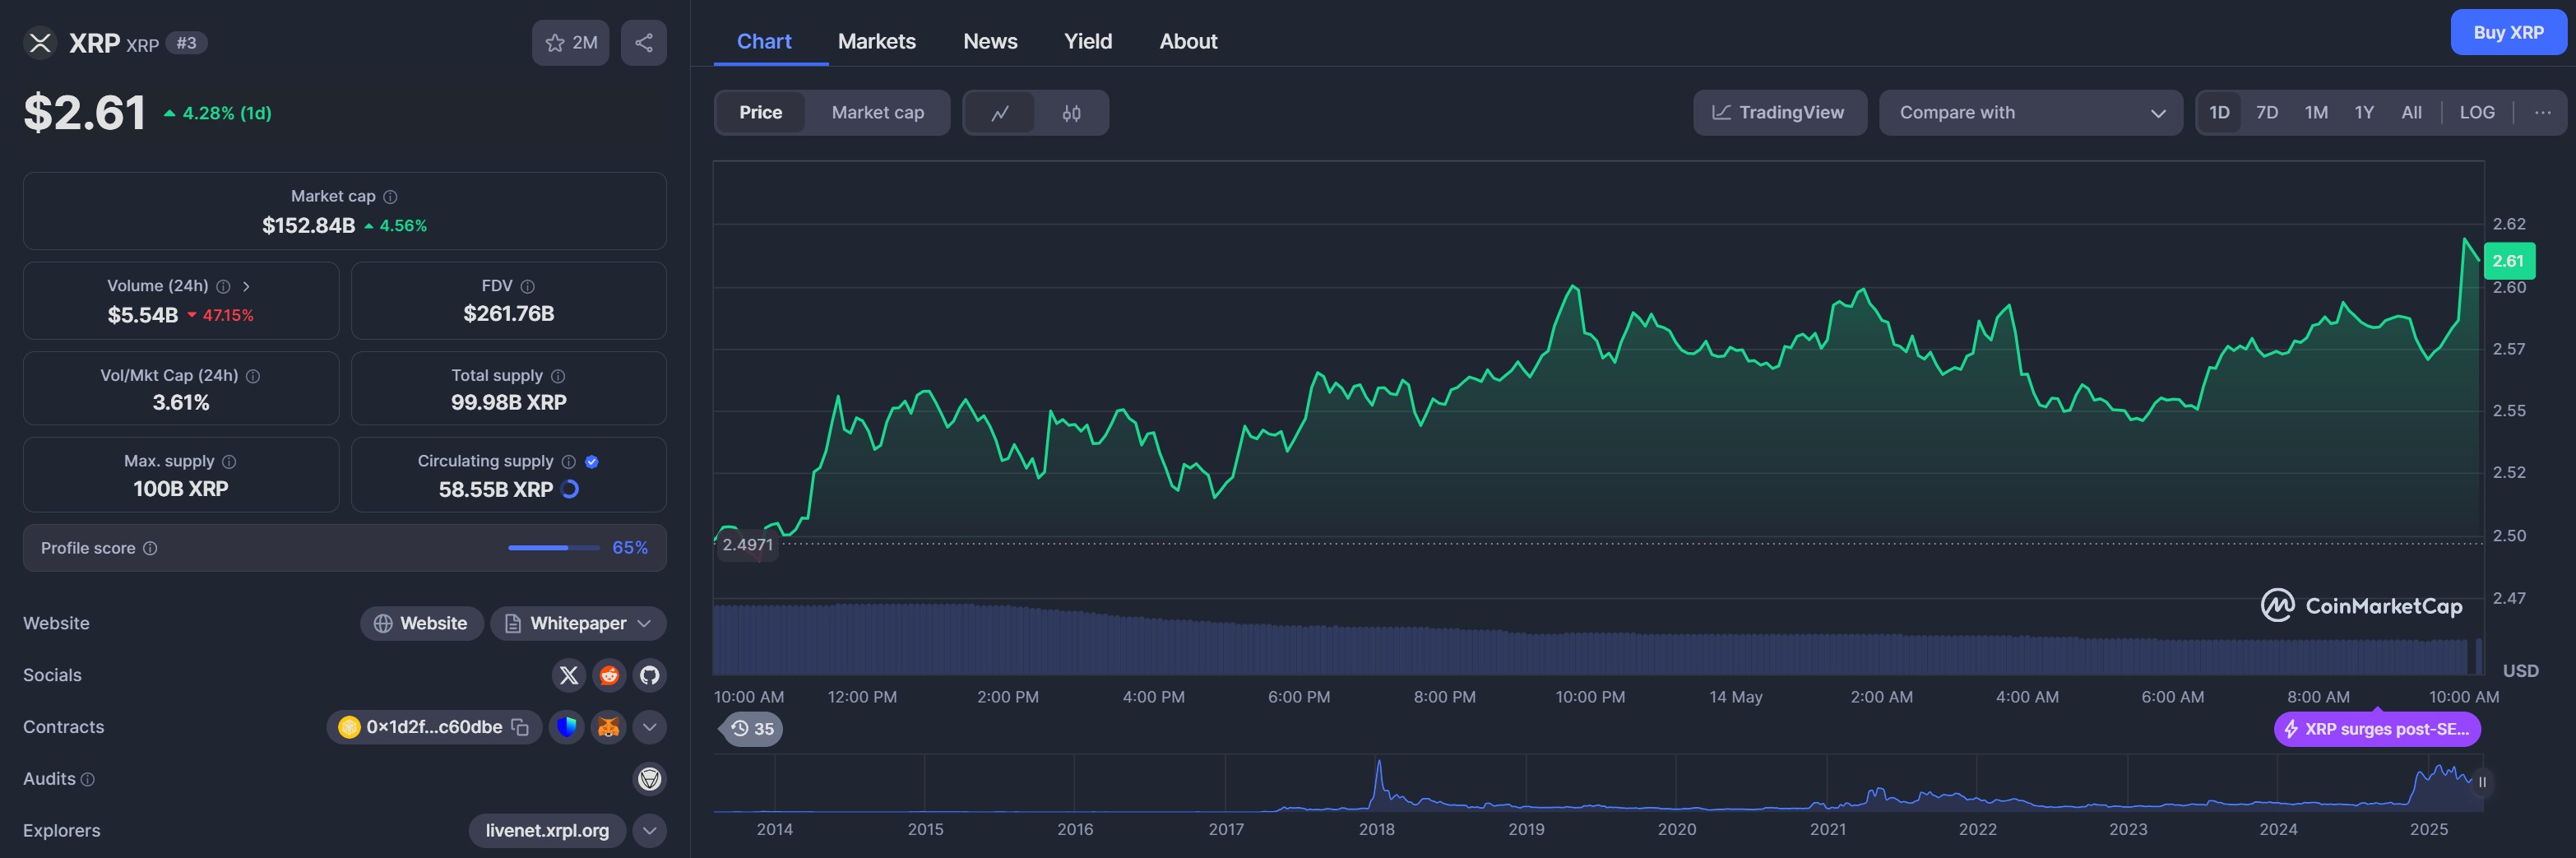
Task: Open 'XRP surges post-SE...' news tag
Action: (2377, 729)
